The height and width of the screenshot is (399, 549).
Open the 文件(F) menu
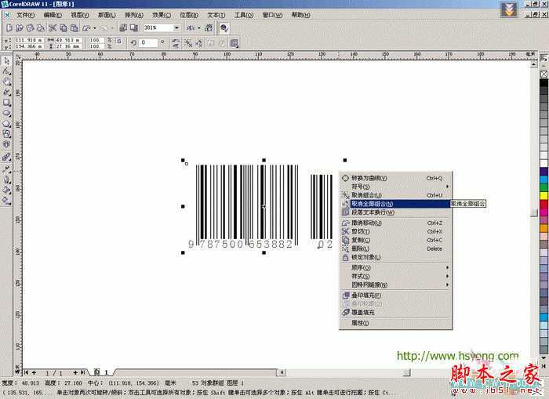click(x=26, y=15)
